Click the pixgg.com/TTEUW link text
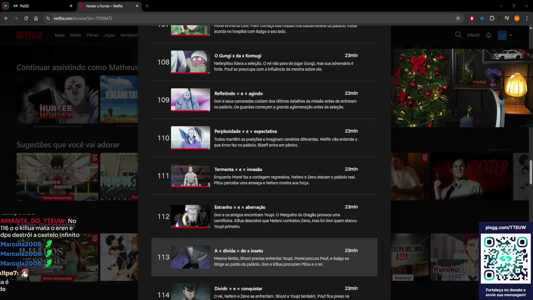Screen dimensions: 533x300 coord(506,227)
